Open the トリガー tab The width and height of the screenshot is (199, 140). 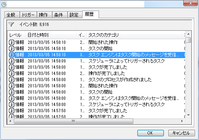(28, 15)
